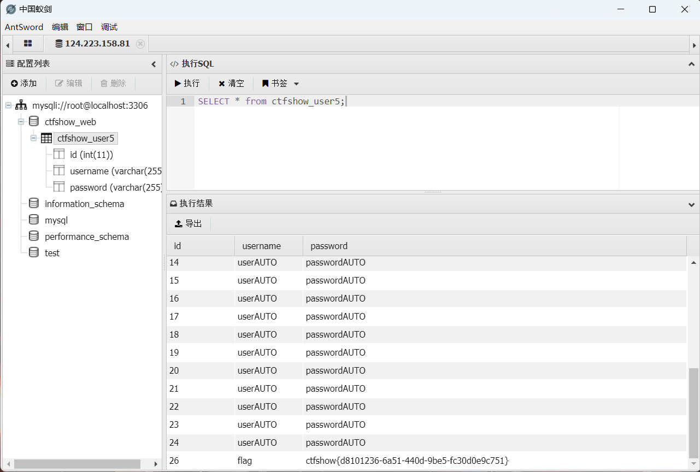This screenshot has width=700, height=472.
Task: Click the test database icon
Action: click(x=34, y=252)
